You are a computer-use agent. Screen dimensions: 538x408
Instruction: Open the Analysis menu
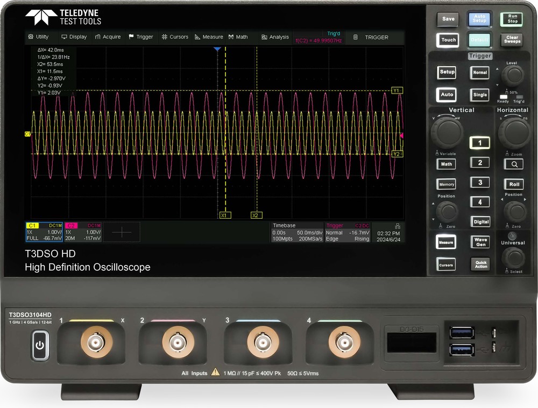coord(275,37)
